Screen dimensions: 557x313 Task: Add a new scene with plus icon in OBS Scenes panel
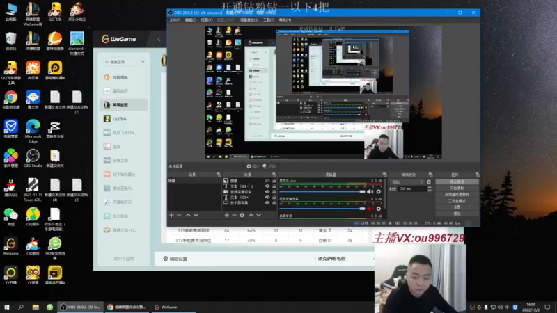pyautogui.click(x=171, y=215)
